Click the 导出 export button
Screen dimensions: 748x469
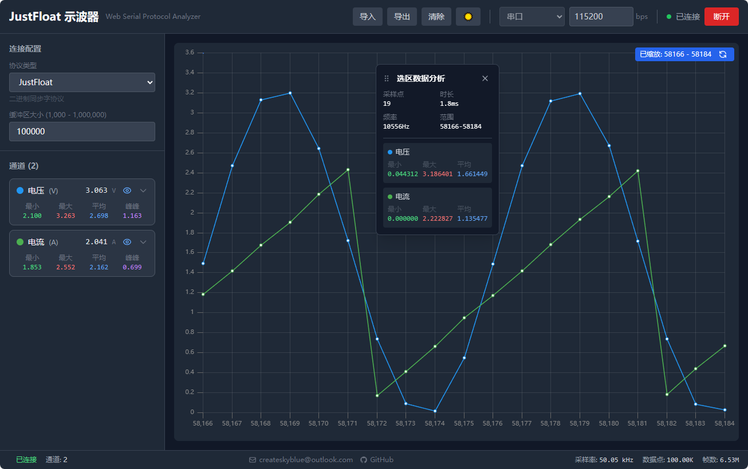(x=402, y=17)
